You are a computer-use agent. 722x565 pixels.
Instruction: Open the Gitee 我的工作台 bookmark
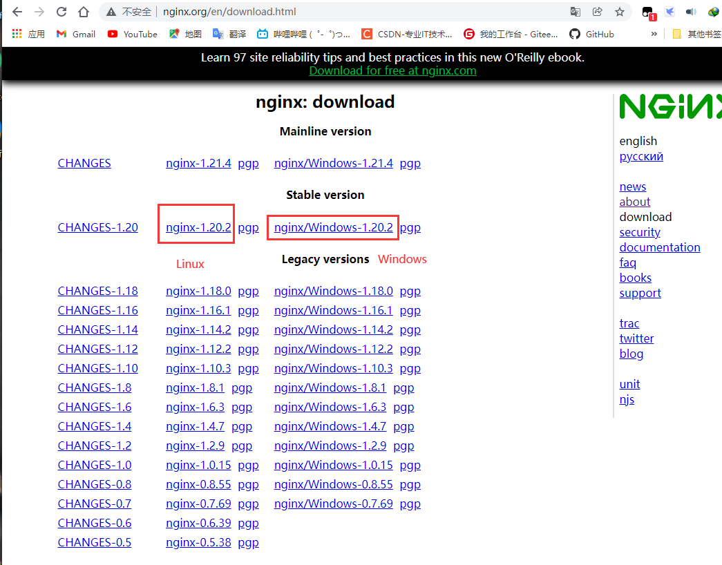coord(511,34)
